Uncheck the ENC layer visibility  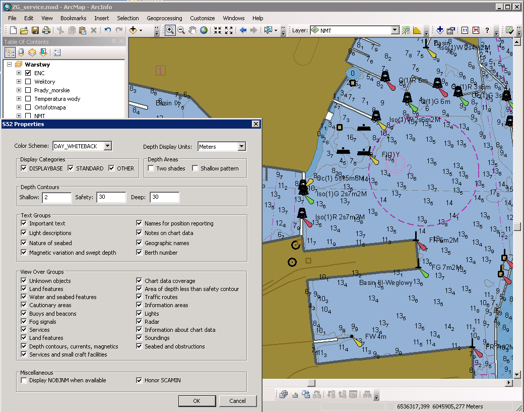point(28,73)
